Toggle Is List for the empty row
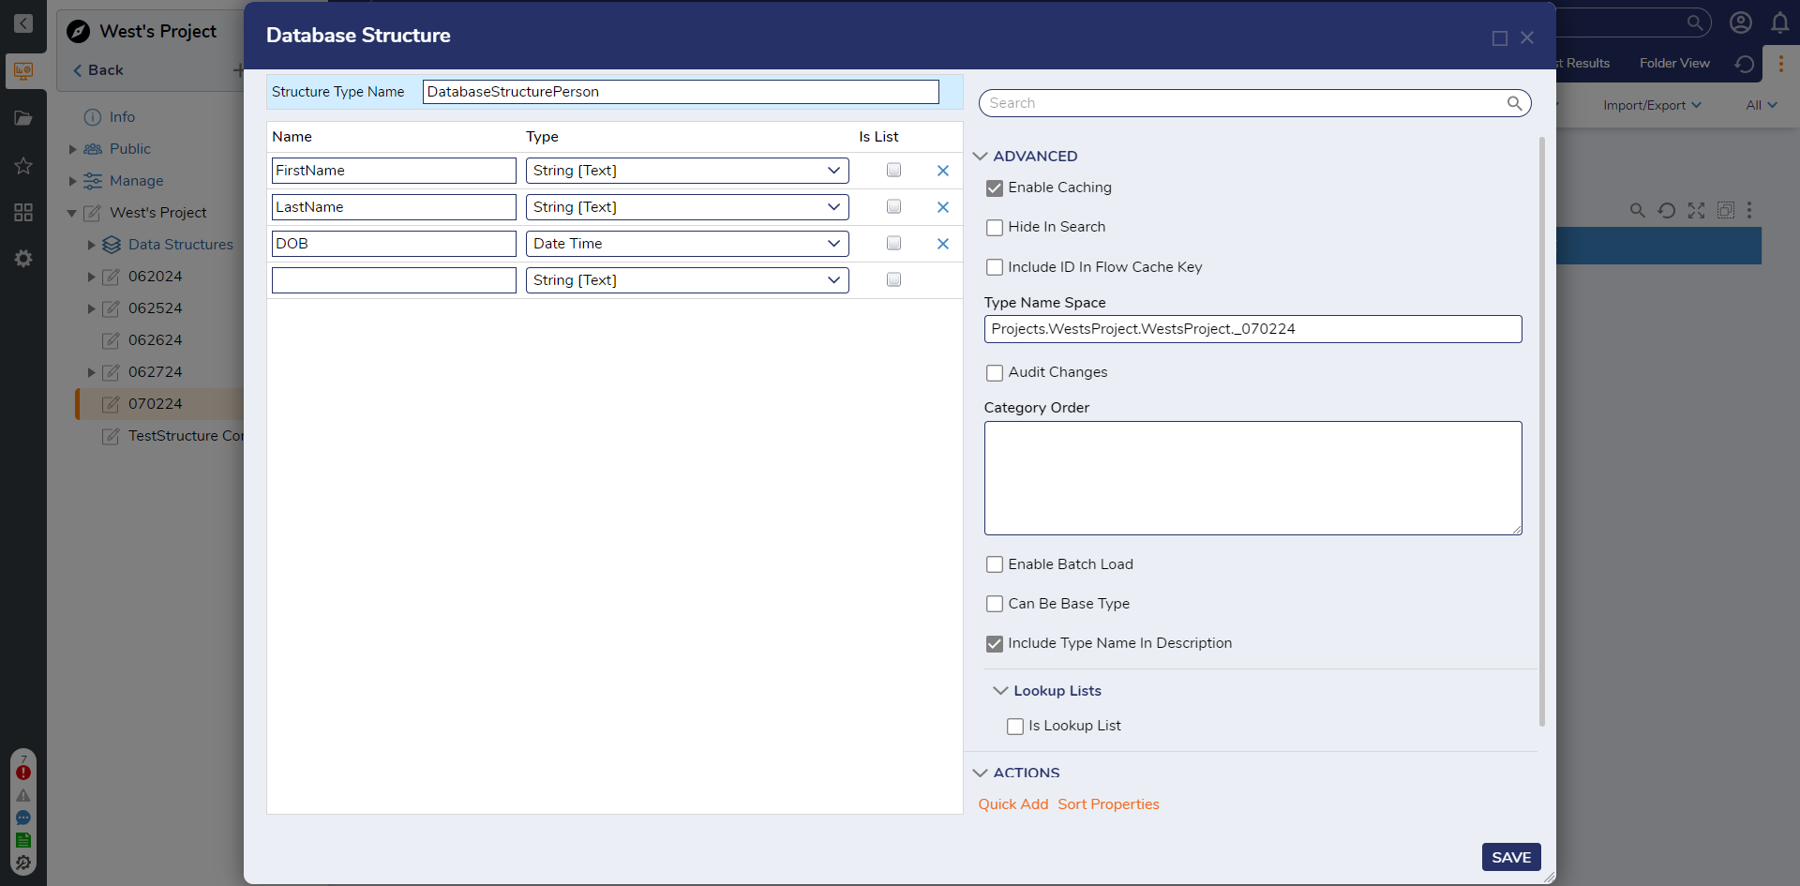This screenshot has height=886, width=1800. pos(894,280)
